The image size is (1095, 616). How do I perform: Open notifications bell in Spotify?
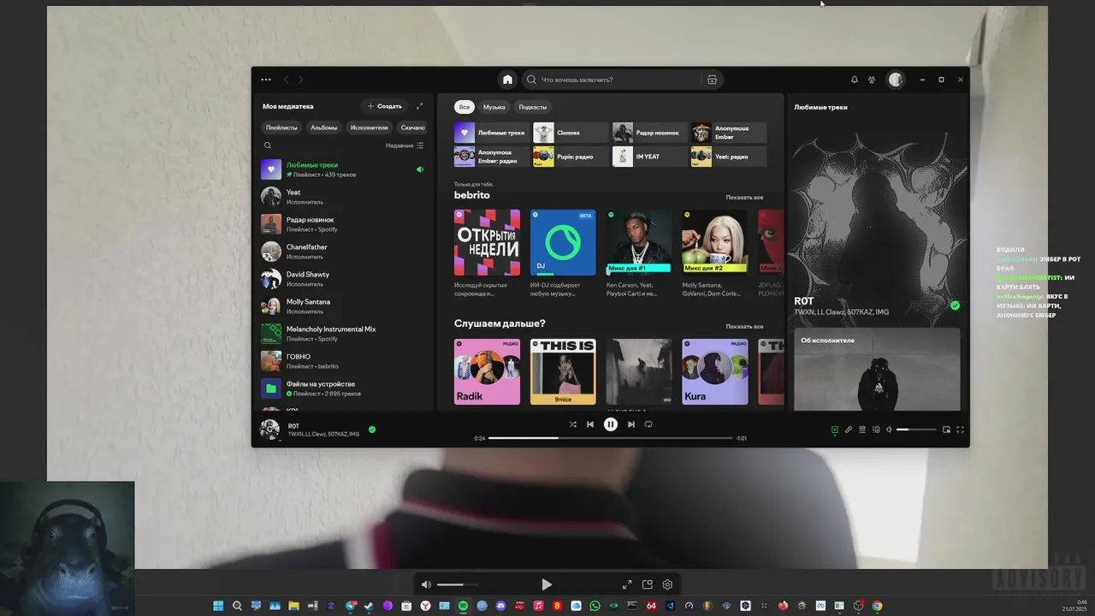click(854, 80)
